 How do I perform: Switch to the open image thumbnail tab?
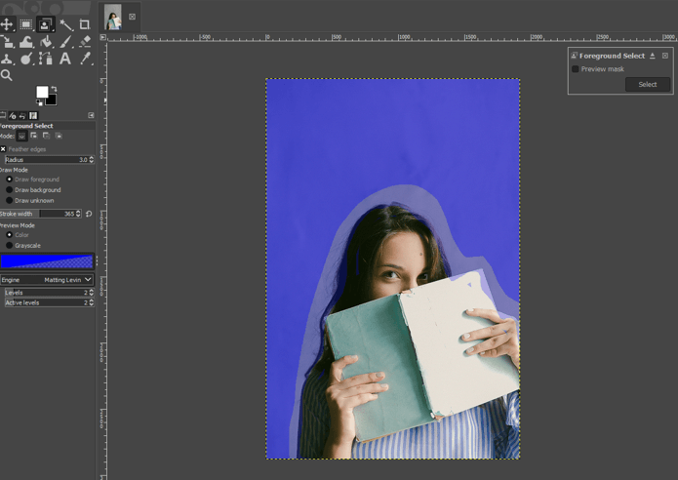click(113, 17)
